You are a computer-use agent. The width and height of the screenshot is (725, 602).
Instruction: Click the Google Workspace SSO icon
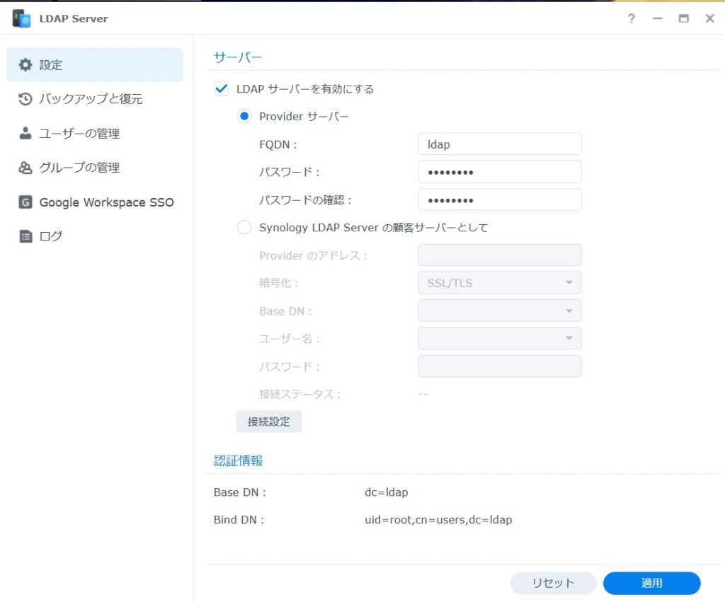pos(25,202)
